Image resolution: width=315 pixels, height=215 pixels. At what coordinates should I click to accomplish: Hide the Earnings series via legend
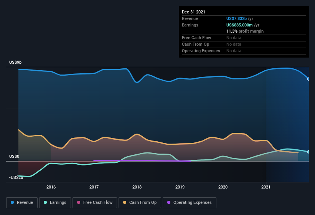[55, 202]
